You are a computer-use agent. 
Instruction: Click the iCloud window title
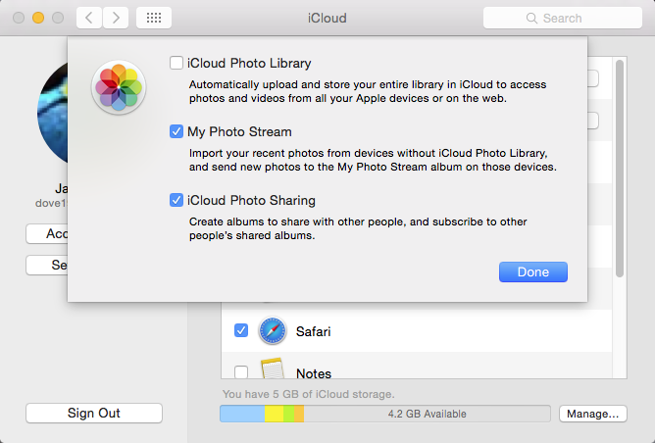tap(327, 18)
